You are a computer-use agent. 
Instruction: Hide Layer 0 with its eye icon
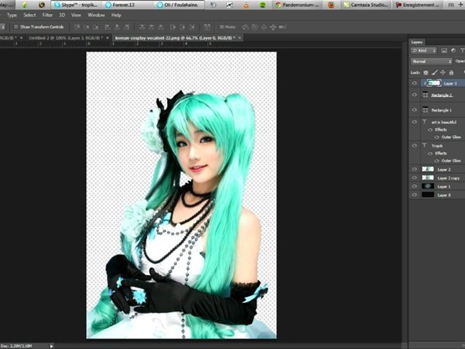tap(414, 195)
